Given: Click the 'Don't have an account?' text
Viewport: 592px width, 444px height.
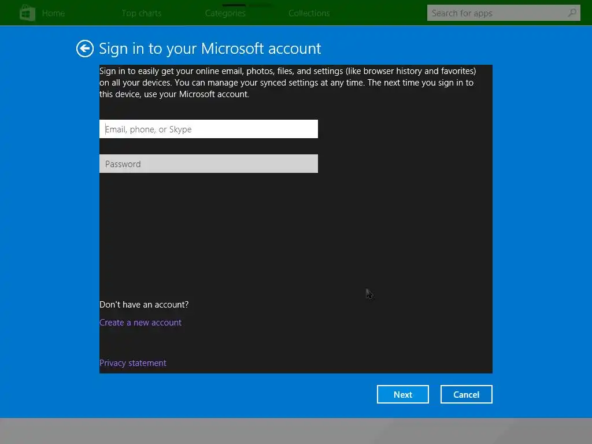Looking at the screenshot, I should 144,305.
